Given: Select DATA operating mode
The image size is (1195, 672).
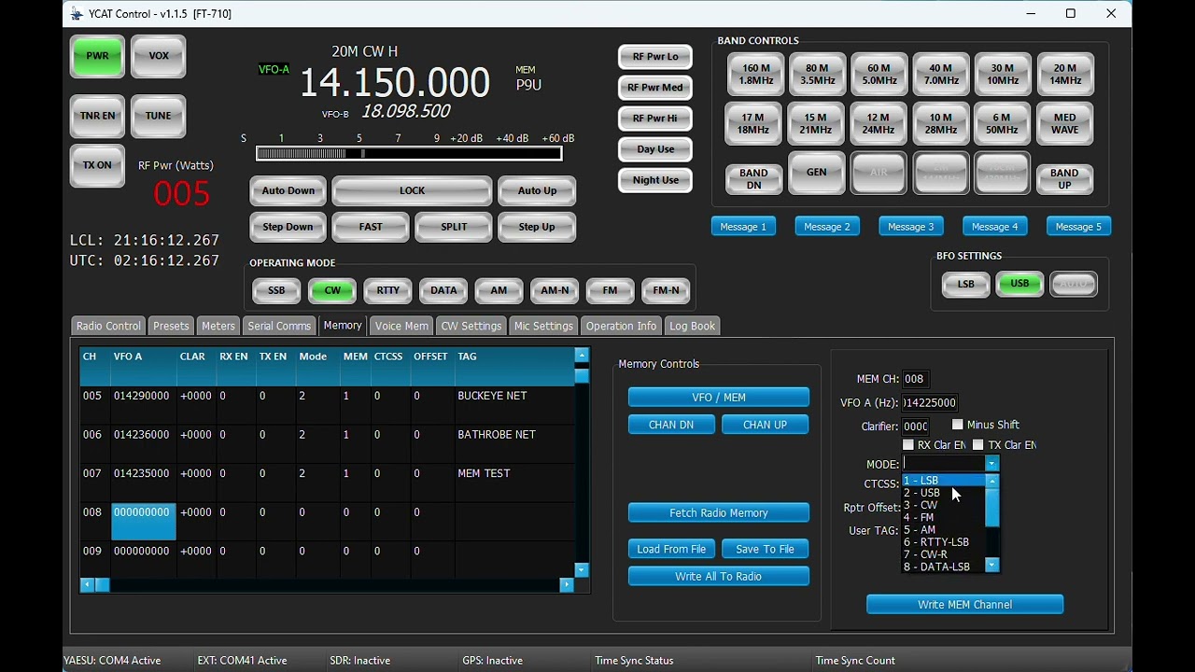Looking at the screenshot, I should point(443,291).
